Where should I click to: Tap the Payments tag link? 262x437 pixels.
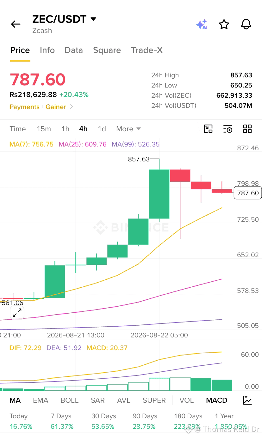(25, 107)
